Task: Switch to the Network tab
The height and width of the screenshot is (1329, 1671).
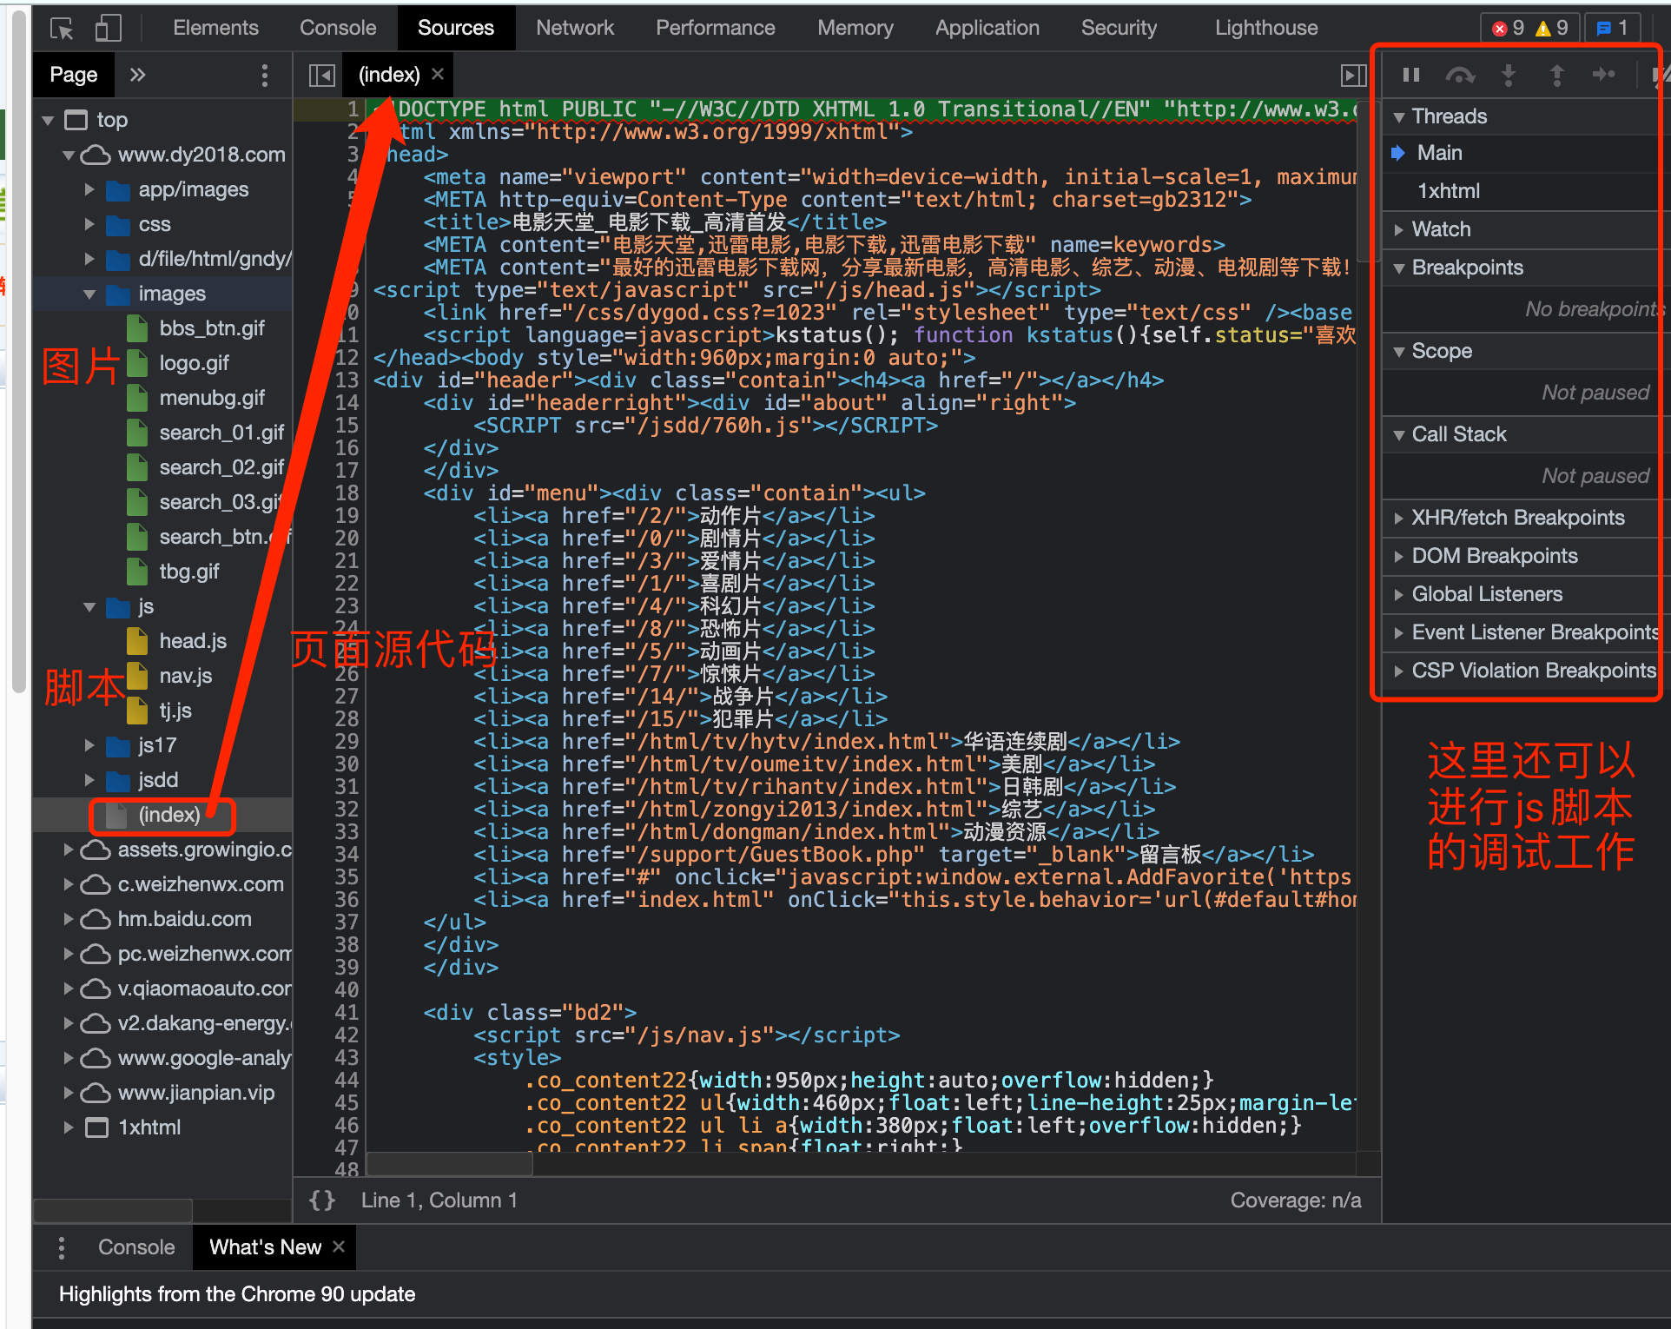Action: click(x=574, y=28)
